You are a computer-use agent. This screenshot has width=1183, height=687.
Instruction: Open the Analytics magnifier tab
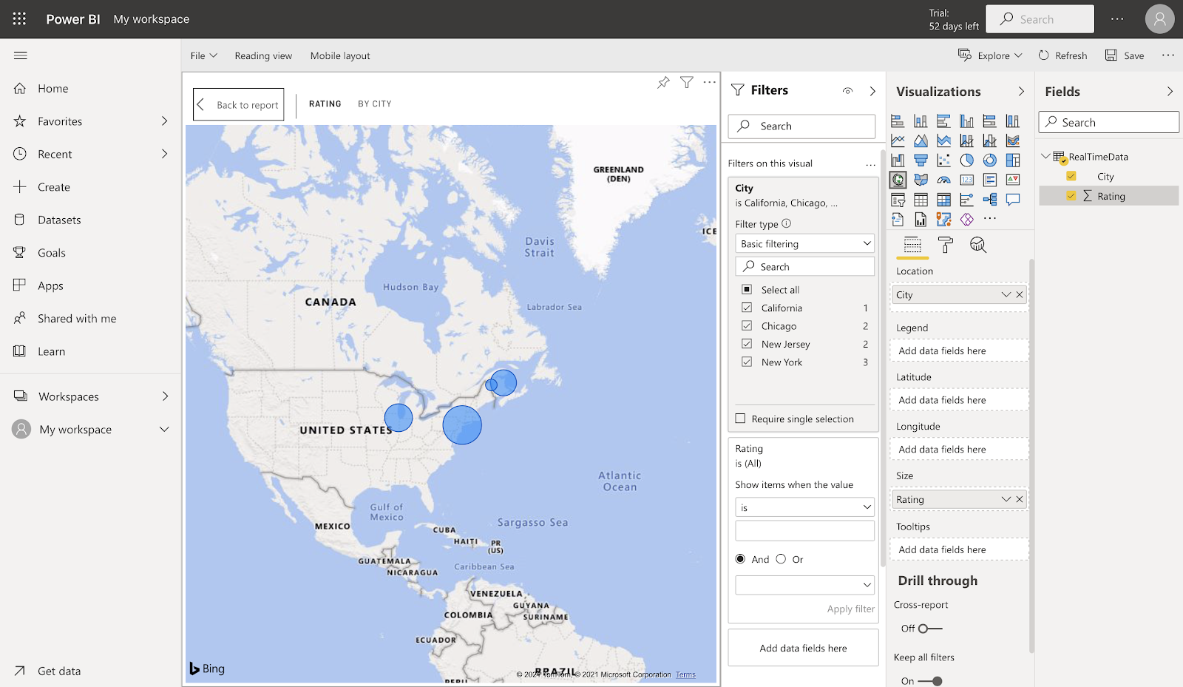click(977, 246)
